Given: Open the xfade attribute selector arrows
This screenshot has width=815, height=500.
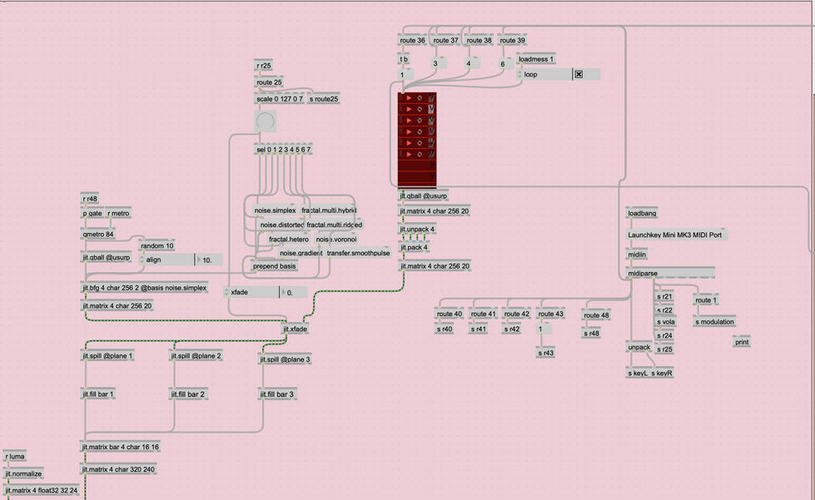Looking at the screenshot, I should click(226, 292).
